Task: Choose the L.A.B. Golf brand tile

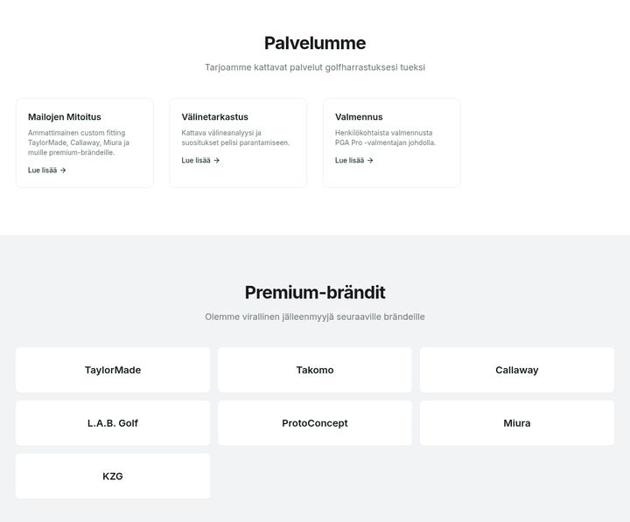Action: (113, 423)
